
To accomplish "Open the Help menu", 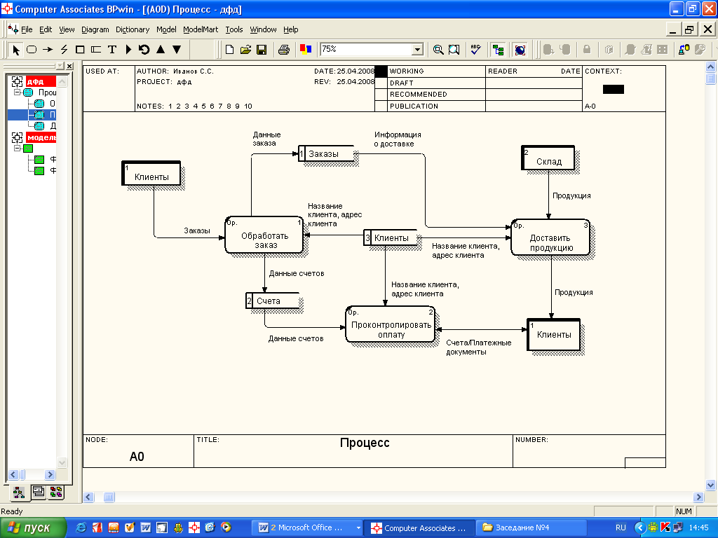I will coord(290,29).
